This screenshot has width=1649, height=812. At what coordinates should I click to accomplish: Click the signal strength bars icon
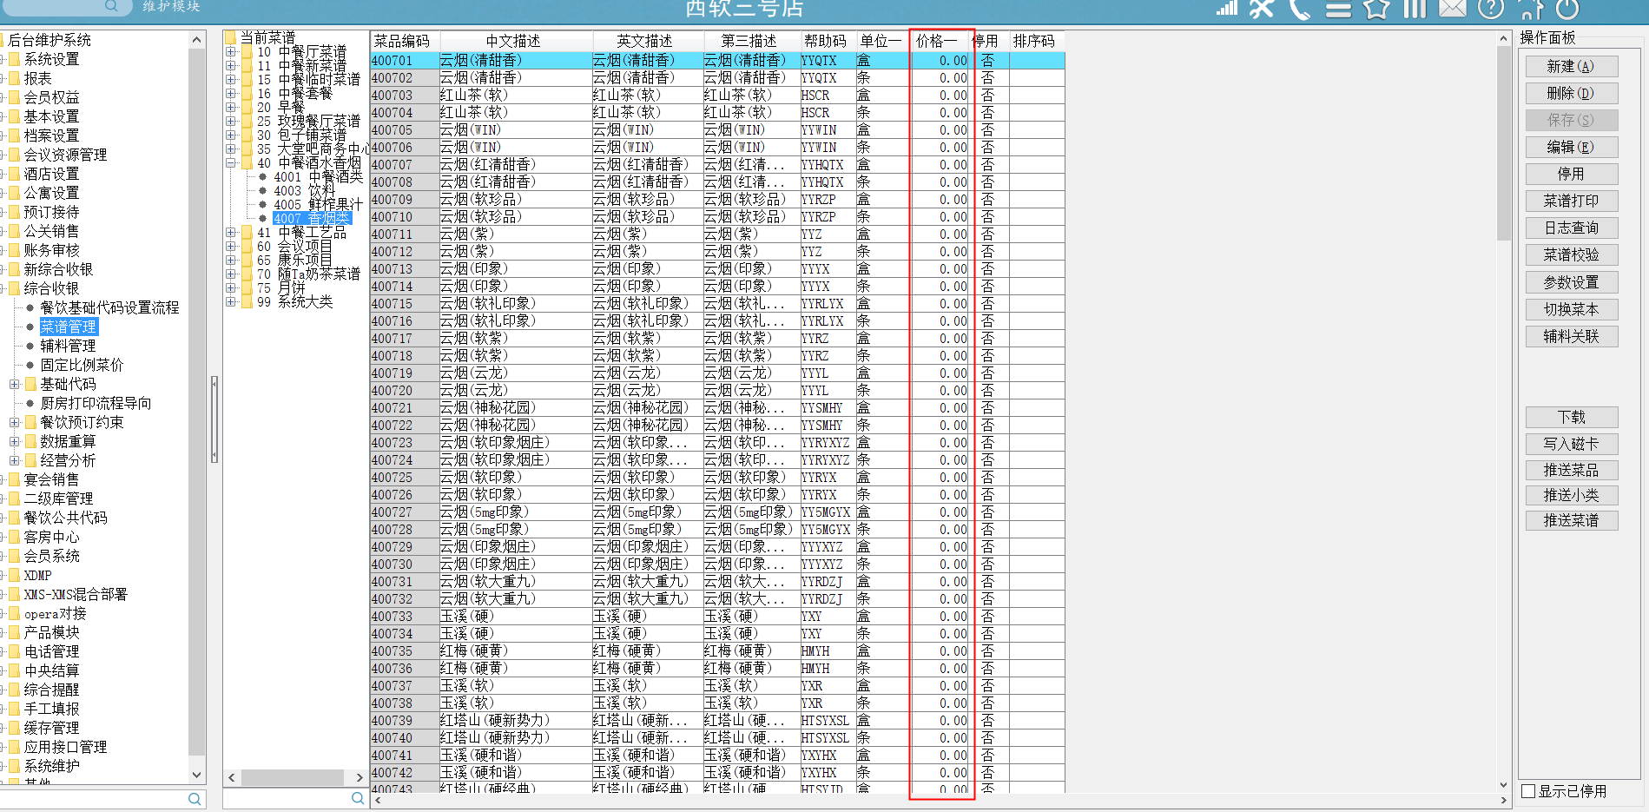point(1226,8)
